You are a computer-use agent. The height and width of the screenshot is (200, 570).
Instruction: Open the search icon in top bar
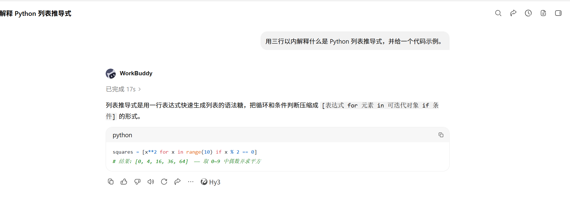[498, 13]
